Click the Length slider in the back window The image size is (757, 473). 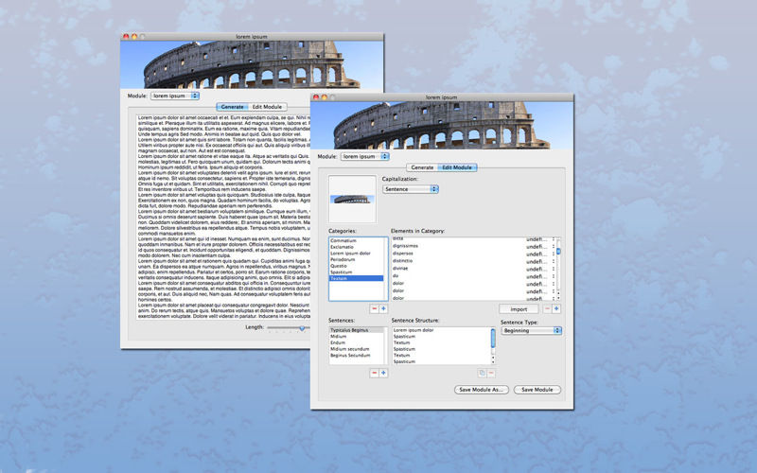[x=289, y=327]
